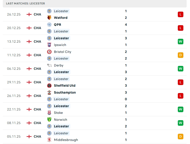Screen dimensions: 190x144
Task: Click the Middlesbrough club crest icon
Action: 49,140
